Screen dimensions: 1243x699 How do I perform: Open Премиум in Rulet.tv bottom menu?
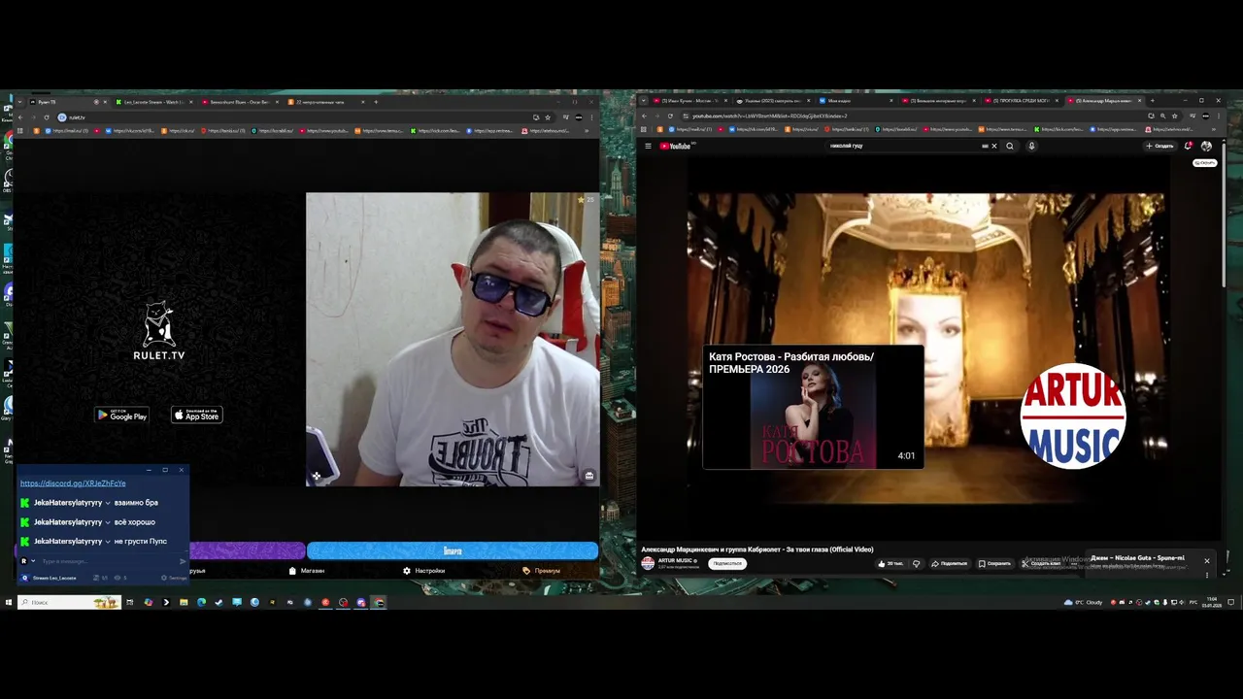(542, 571)
